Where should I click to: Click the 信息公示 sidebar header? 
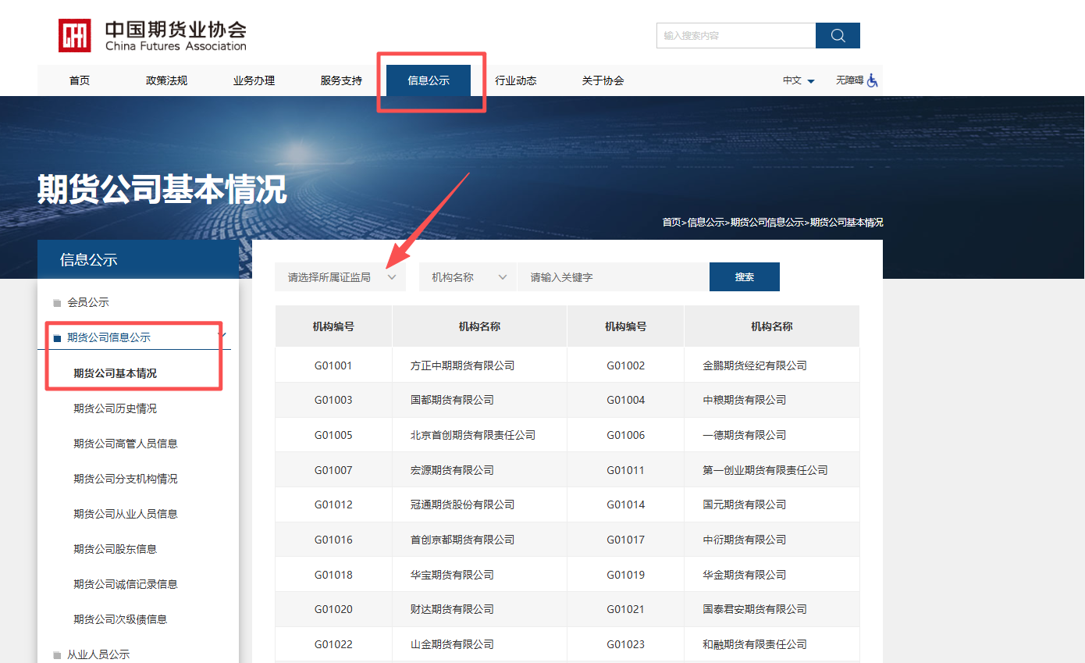138,260
